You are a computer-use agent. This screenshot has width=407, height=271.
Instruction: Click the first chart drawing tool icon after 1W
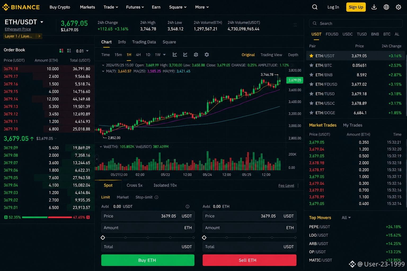pos(175,55)
